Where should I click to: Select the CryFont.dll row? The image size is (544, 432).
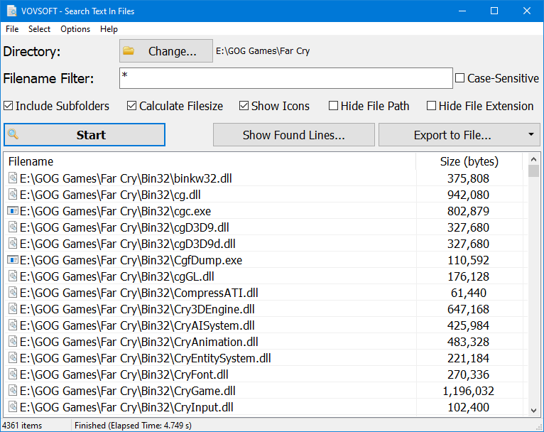[x=266, y=374]
